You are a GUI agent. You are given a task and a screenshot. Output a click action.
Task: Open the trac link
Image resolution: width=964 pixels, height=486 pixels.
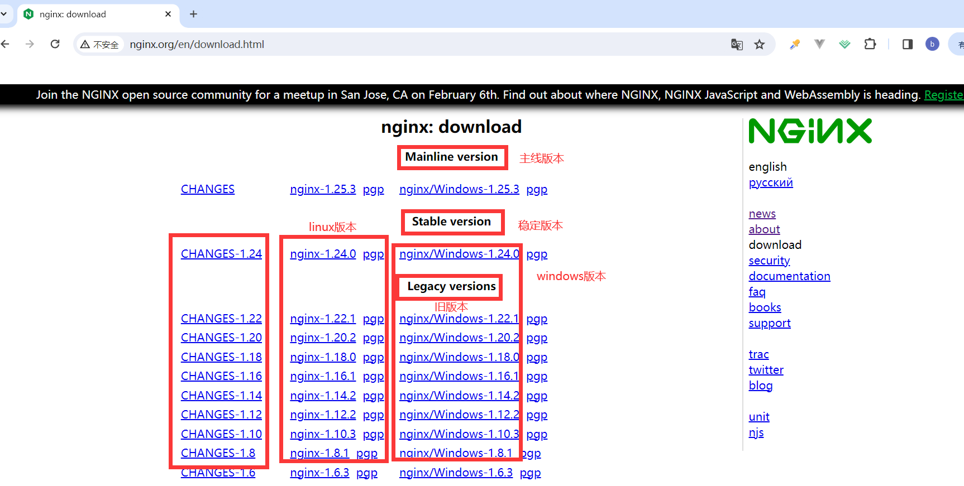click(x=758, y=354)
